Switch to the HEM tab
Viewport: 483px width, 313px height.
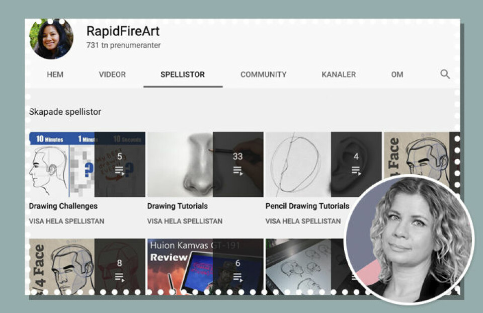tap(55, 74)
